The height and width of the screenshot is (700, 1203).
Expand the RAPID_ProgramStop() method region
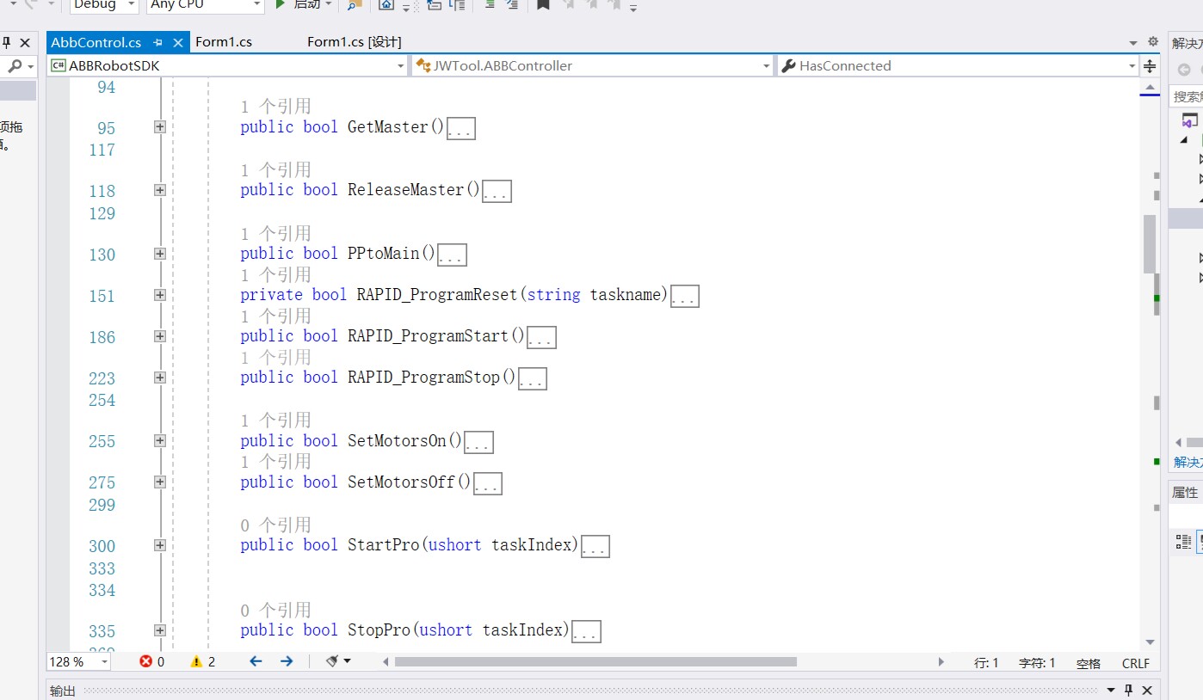point(159,378)
